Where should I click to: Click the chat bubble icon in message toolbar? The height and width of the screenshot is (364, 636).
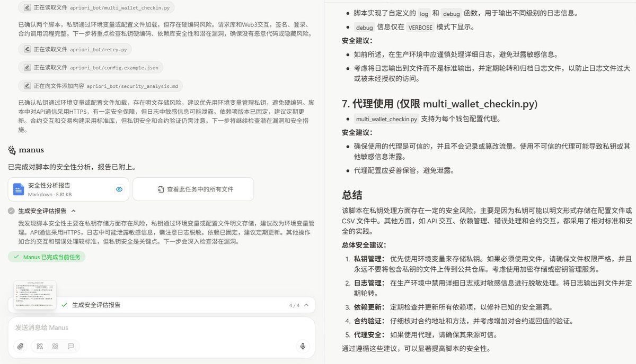pyautogui.click(x=70, y=346)
